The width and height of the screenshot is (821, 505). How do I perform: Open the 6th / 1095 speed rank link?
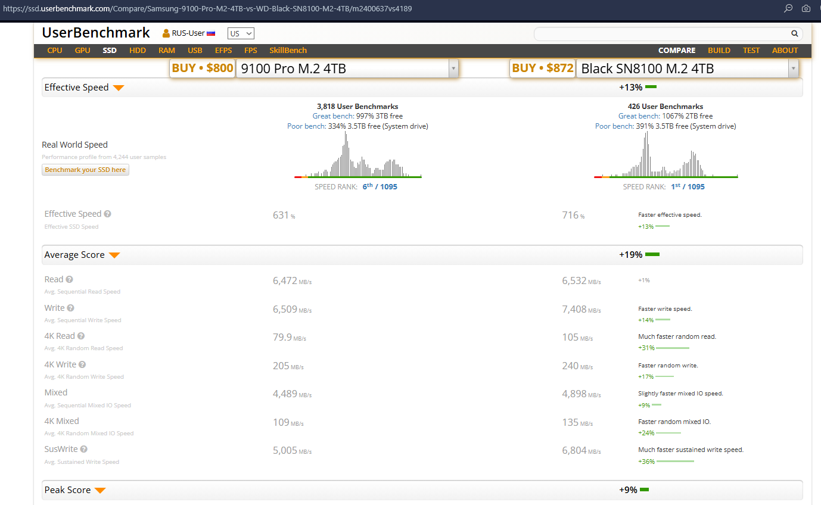tap(380, 186)
